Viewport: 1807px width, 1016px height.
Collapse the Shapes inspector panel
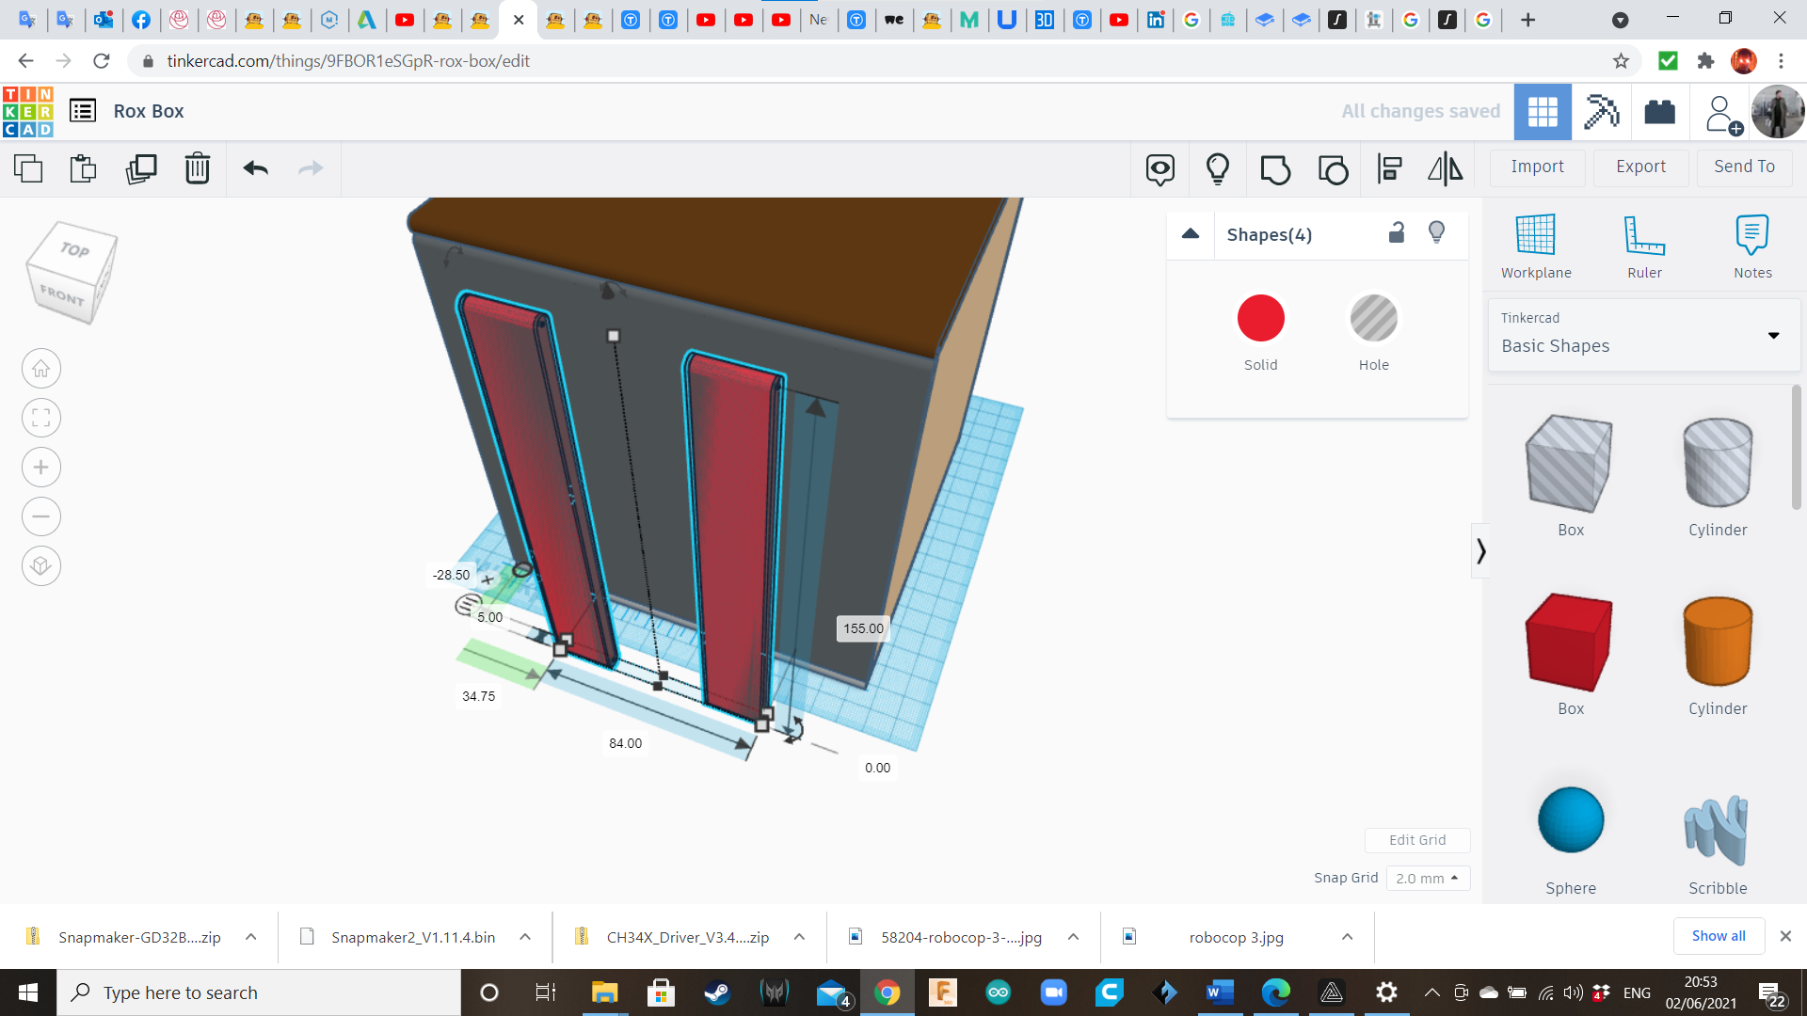click(1191, 233)
